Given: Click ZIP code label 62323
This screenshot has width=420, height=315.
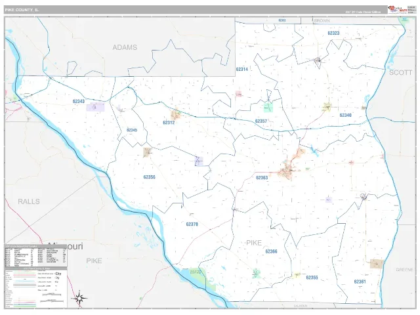Looking at the screenshot, I should coord(333,33).
